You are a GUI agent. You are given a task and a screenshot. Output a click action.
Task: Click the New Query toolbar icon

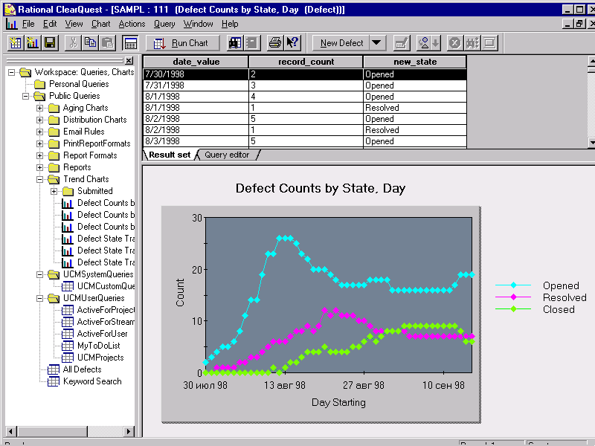[15, 43]
